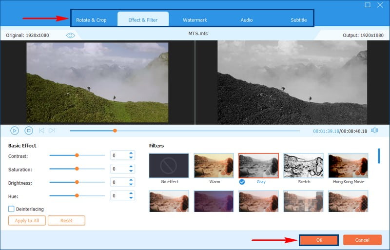
Task: Select the pixelated filter below Sketch
Action: coord(303,201)
